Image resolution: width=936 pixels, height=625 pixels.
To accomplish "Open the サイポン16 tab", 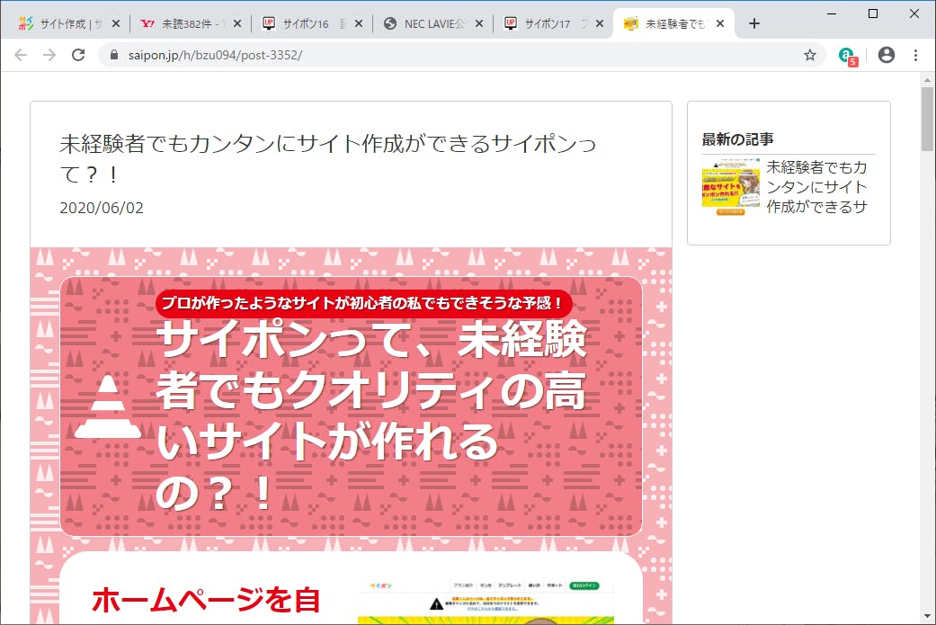I will click(x=310, y=24).
